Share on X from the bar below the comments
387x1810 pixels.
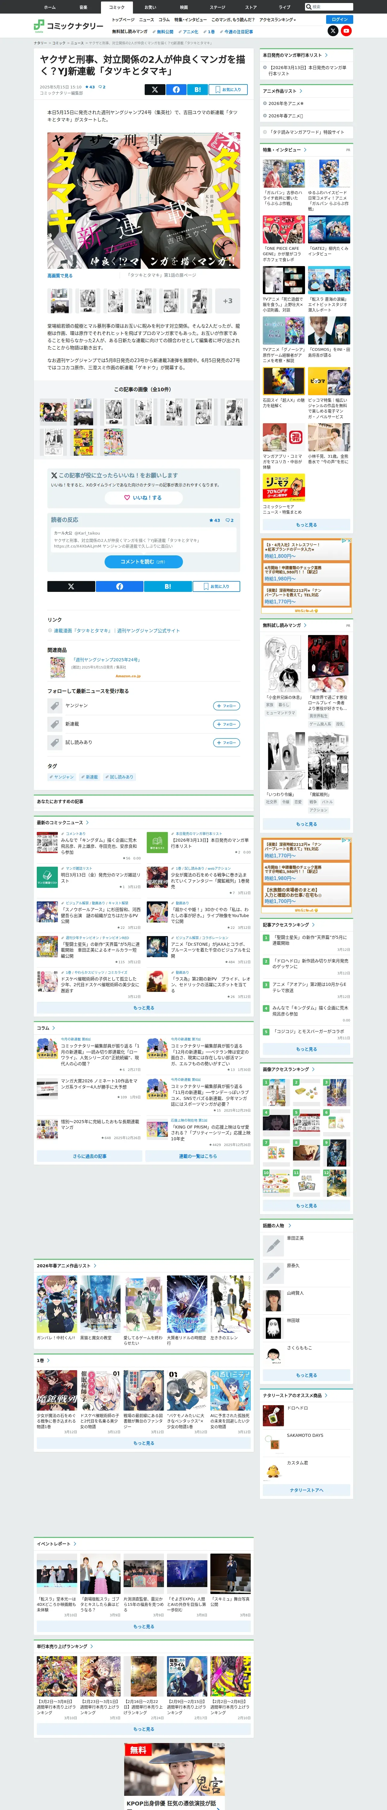pyautogui.click(x=71, y=586)
